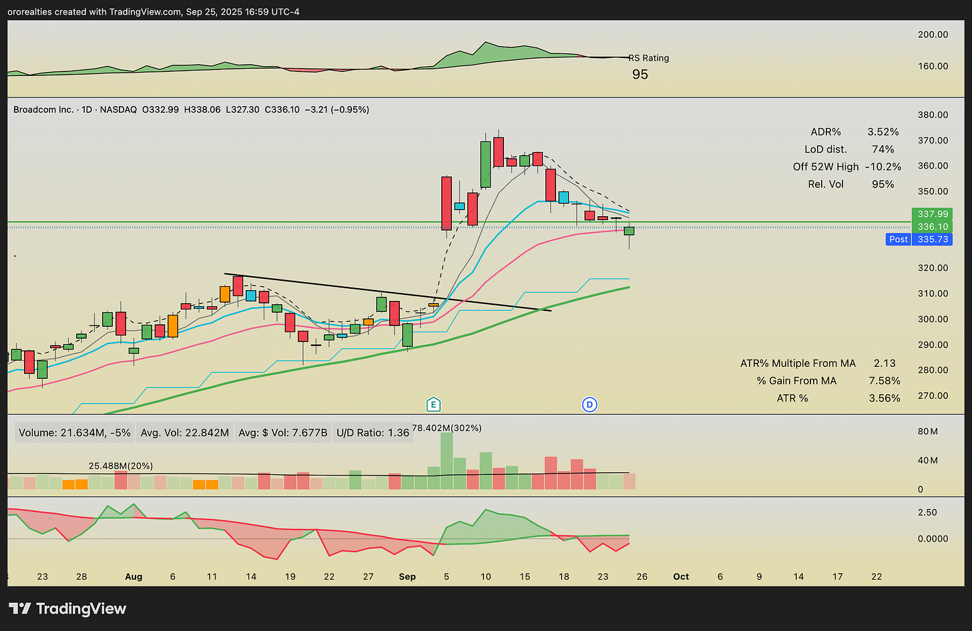The height and width of the screenshot is (631, 972).
Task: Click the LoD dist. value 74%
Action: click(883, 149)
